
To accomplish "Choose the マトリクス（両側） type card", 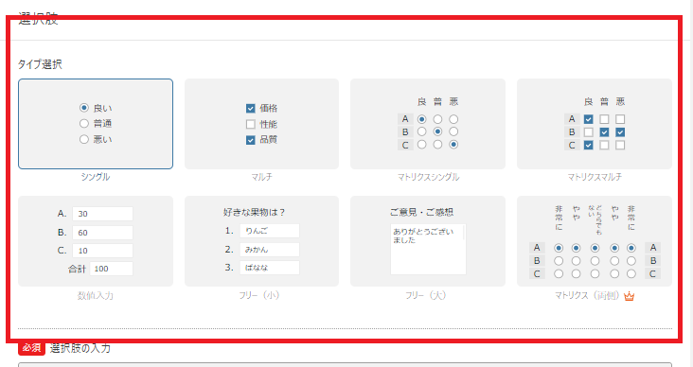I will click(x=595, y=241).
